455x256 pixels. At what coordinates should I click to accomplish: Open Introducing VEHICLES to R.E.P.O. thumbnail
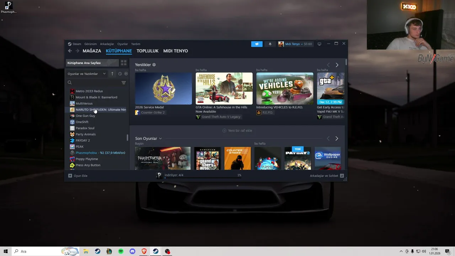click(x=285, y=89)
